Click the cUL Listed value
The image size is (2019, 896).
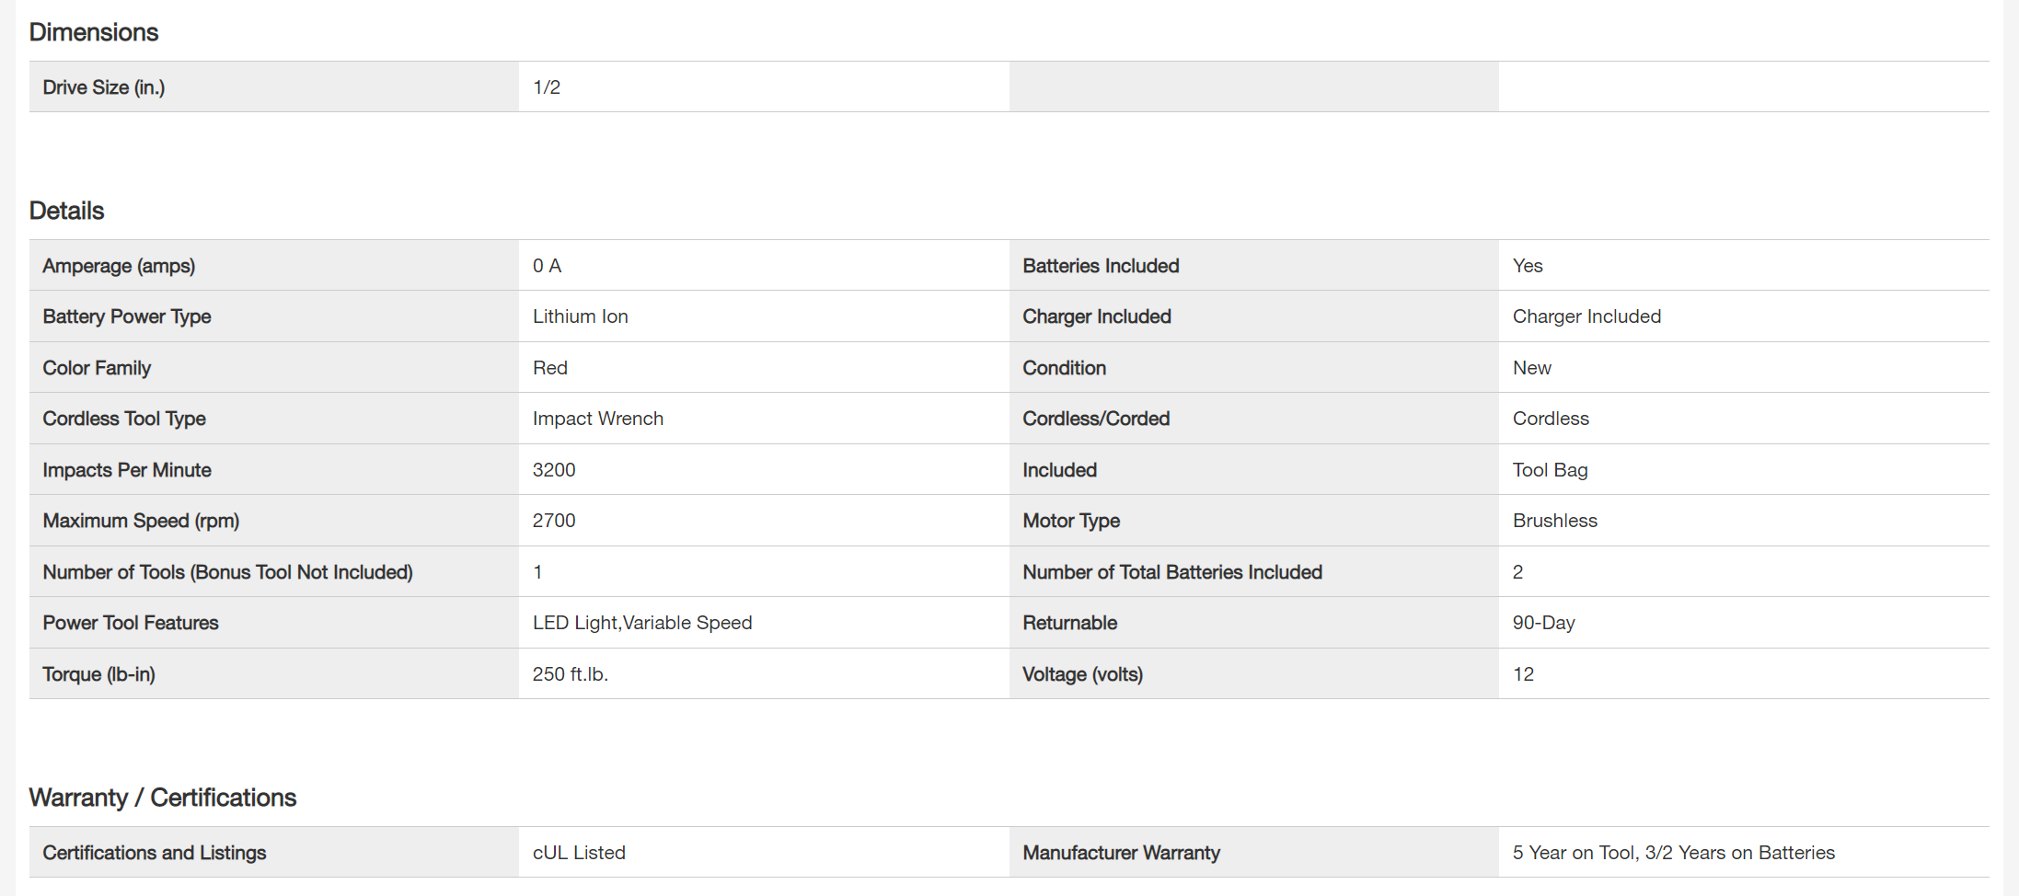pyautogui.click(x=579, y=853)
